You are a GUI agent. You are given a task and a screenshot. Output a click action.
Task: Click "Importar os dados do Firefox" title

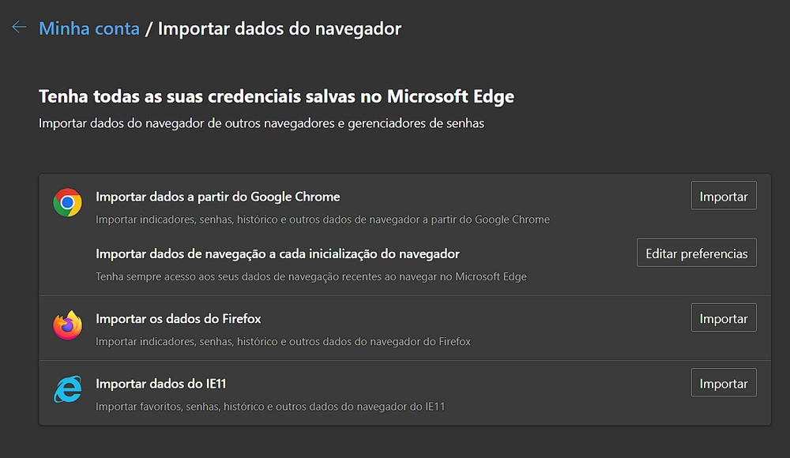179,319
